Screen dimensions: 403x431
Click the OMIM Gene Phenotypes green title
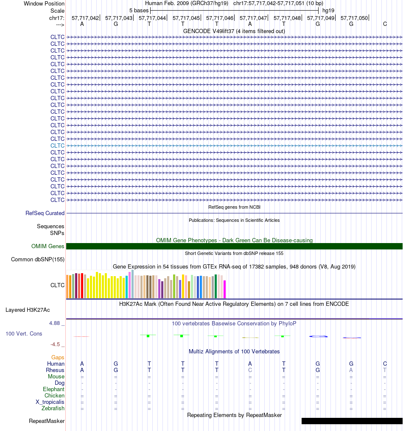point(234,240)
